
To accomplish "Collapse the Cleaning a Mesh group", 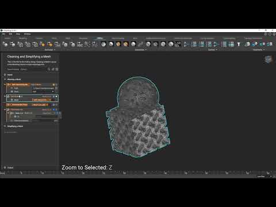I will 5,79.
